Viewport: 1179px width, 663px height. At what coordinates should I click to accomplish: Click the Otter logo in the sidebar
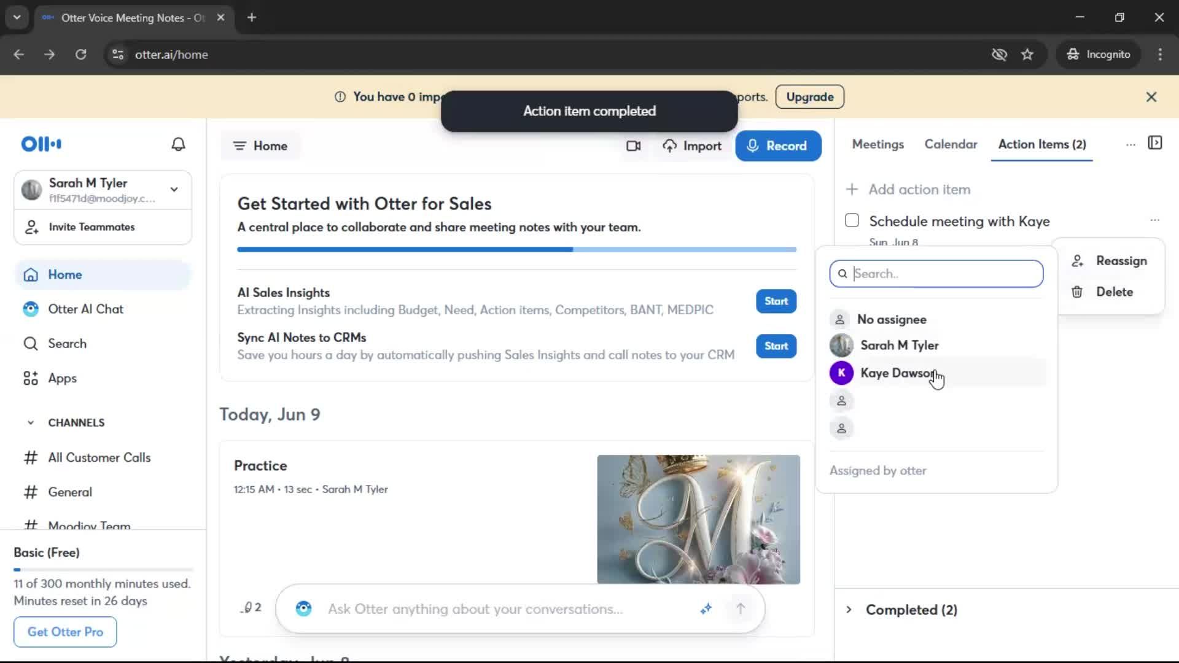[x=41, y=144]
